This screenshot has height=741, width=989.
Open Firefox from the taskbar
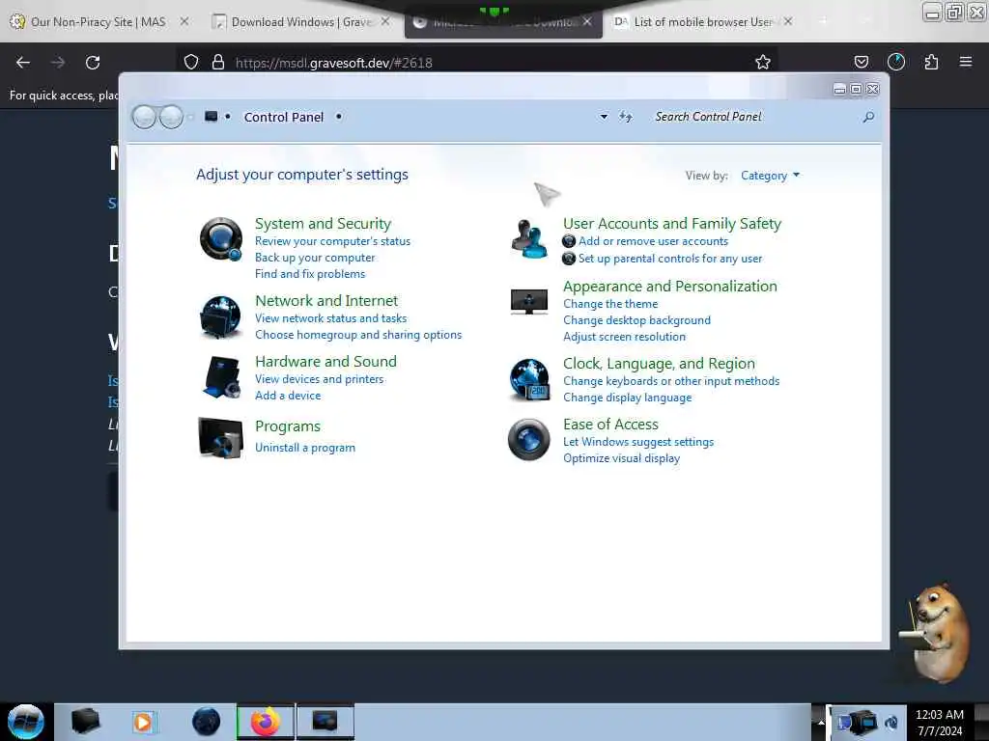[266, 722]
